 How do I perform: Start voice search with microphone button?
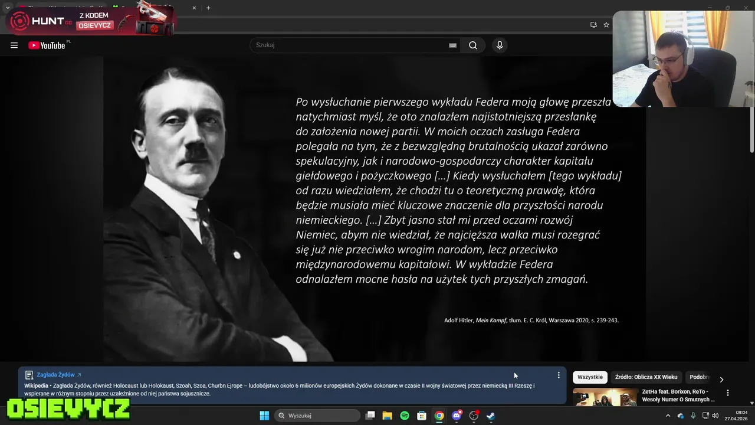(500, 45)
